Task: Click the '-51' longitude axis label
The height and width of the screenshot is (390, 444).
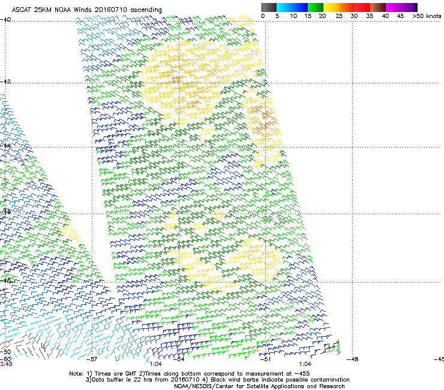Action: 265,359
